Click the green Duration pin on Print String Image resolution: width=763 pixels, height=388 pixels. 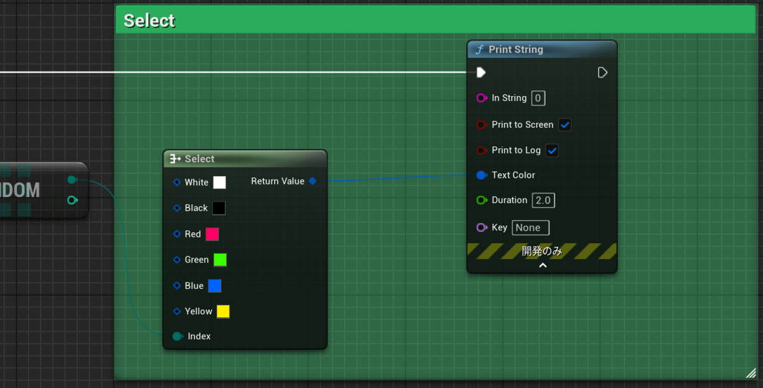pyautogui.click(x=482, y=200)
